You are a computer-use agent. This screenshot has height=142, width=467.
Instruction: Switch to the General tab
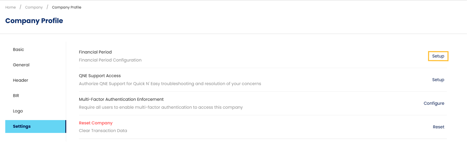point(21,65)
